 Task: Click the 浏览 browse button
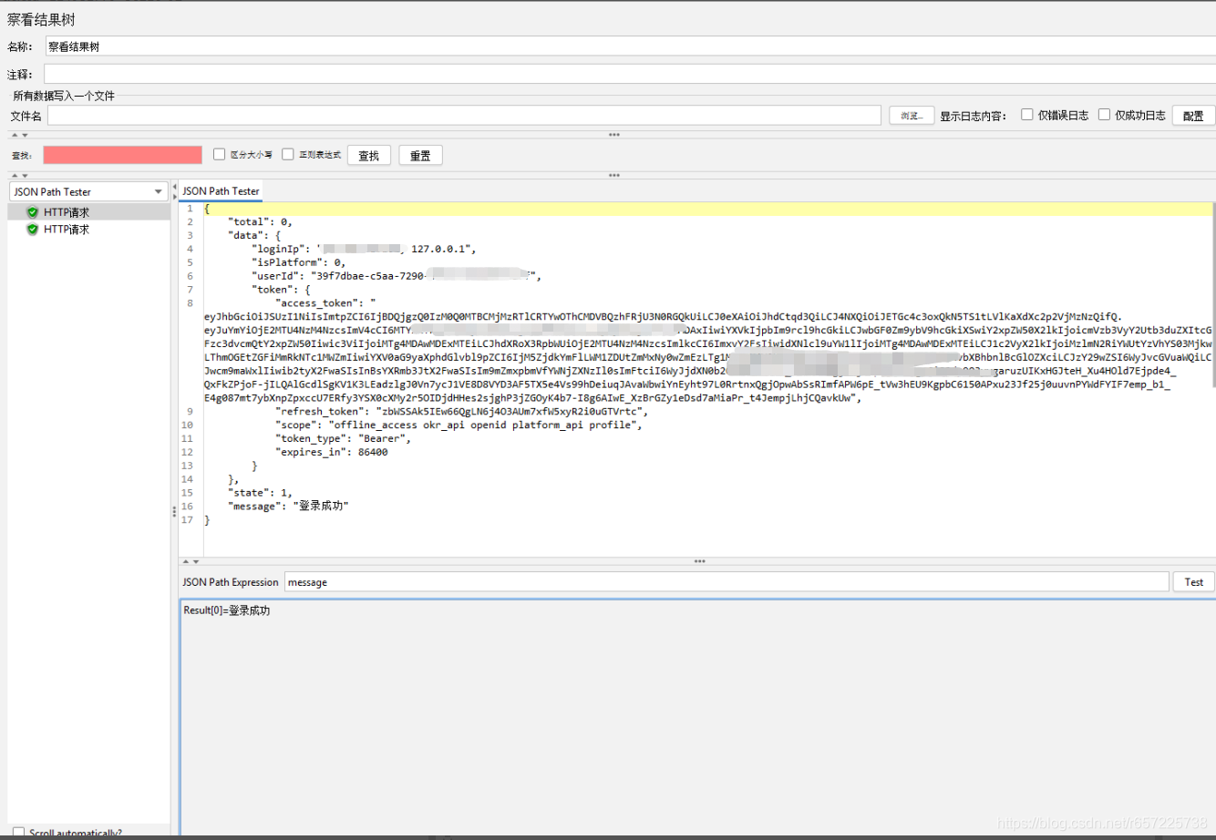(x=912, y=116)
